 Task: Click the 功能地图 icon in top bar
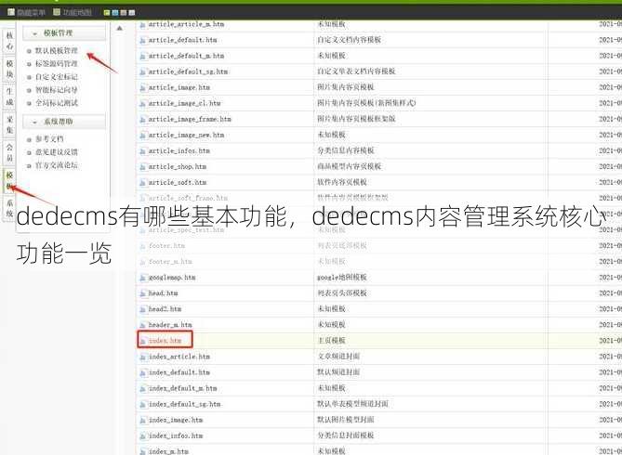(x=57, y=12)
